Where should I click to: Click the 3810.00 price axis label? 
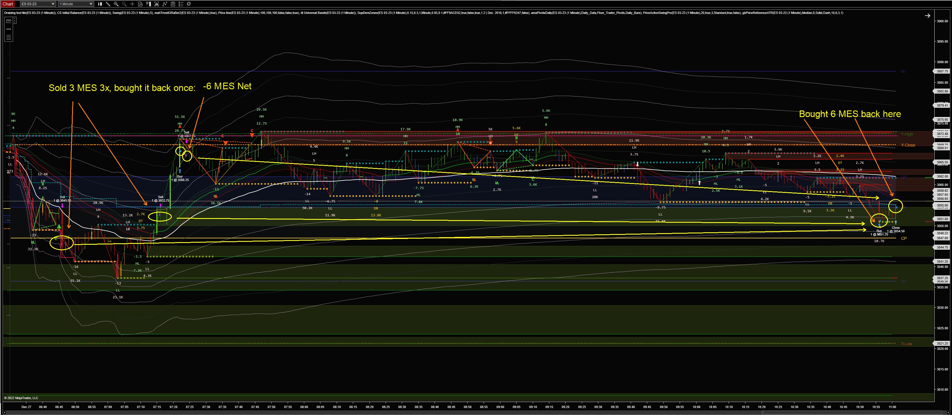pos(942,390)
